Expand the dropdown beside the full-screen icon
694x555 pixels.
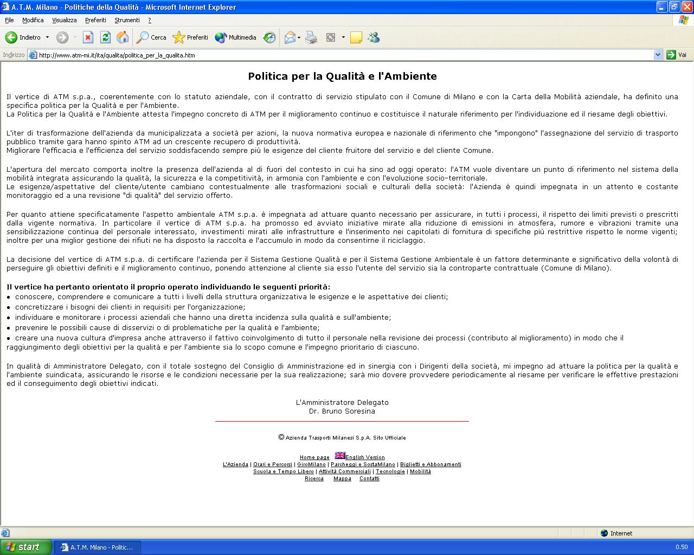pyautogui.click(x=343, y=37)
